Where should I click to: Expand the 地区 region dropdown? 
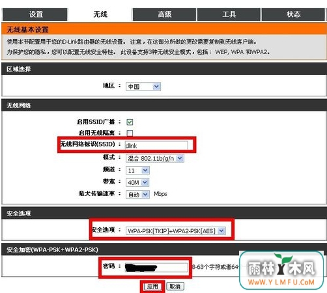click(143, 87)
